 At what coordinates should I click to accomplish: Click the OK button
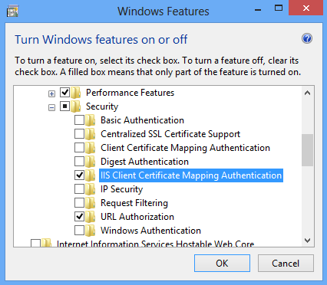coord(222,263)
